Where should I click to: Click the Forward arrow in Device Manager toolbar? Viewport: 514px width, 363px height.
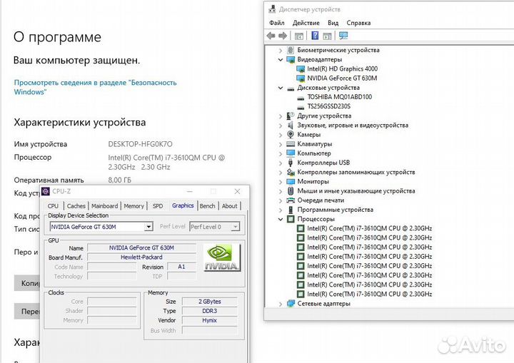(283, 36)
